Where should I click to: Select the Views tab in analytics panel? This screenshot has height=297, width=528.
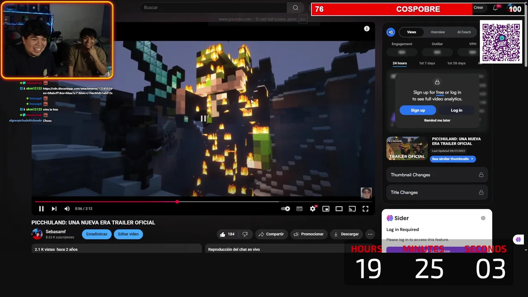coord(412,32)
